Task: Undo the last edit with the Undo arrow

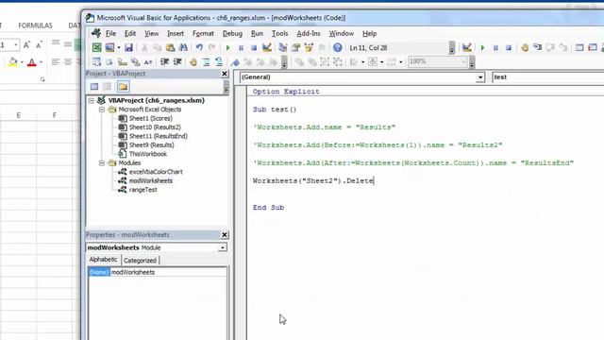Action: pyautogui.click(x=199, y=47)
